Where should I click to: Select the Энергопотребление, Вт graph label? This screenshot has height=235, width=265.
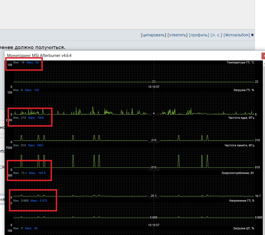[238, 173]
